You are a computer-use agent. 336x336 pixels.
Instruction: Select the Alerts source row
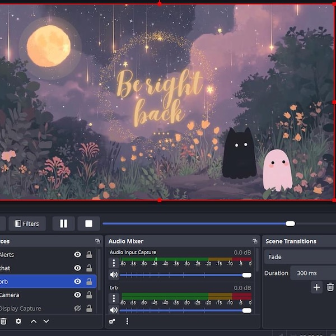point(48,255)
